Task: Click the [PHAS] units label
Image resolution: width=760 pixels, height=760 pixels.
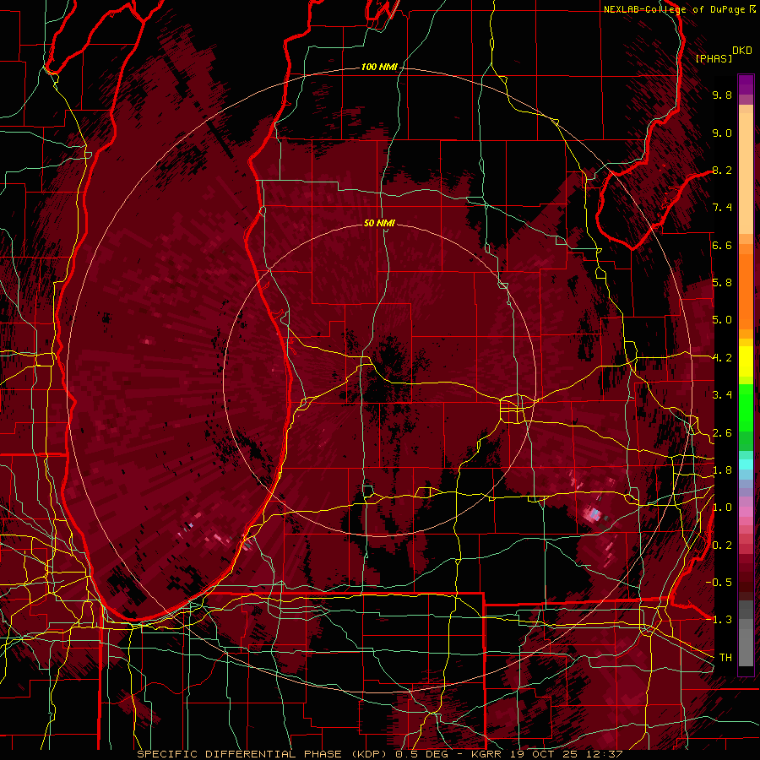Action: (x=714, y=58)
